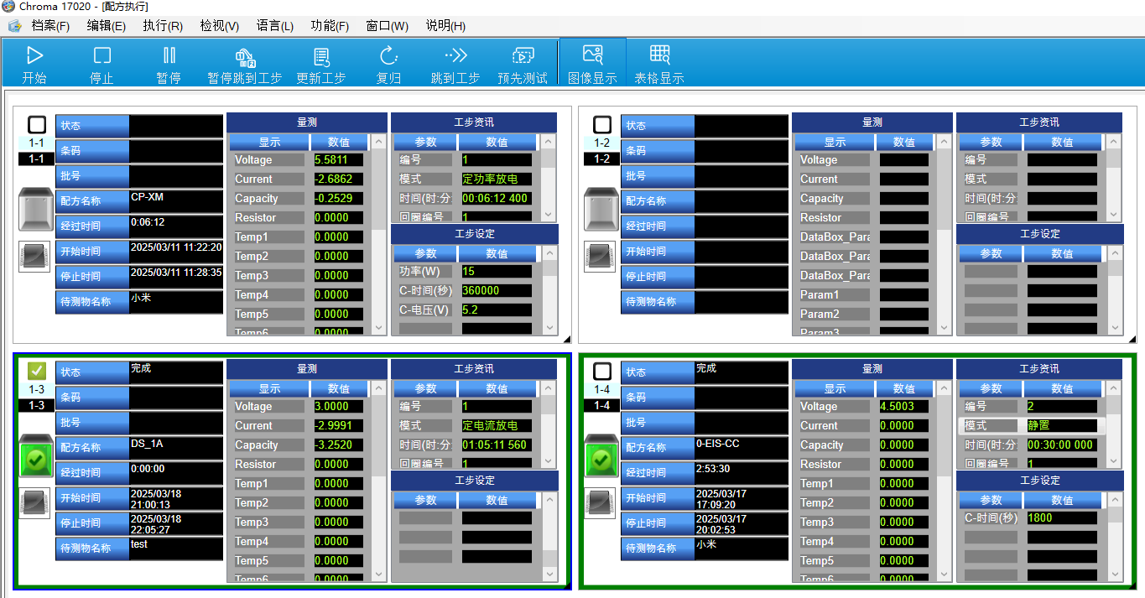
Task: Click the 批号 label in panel 1-2
Action: (x=658, y=176)
